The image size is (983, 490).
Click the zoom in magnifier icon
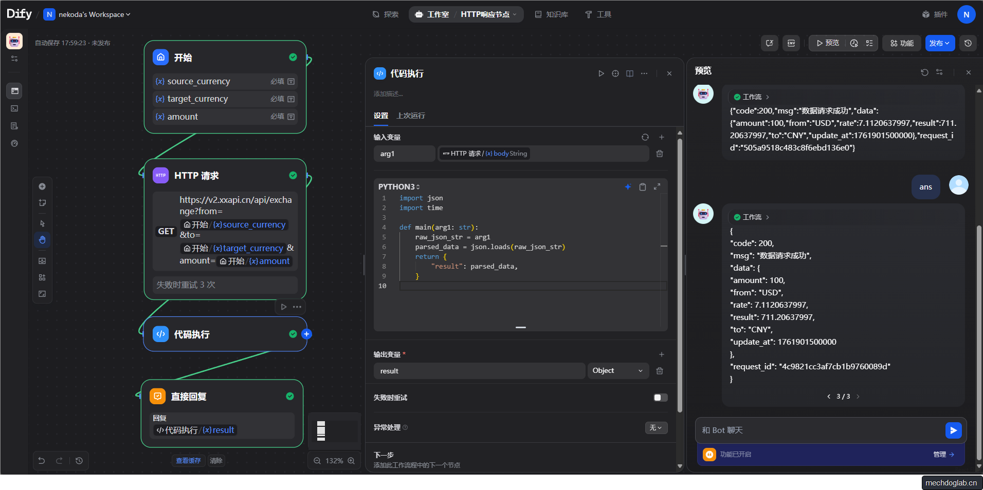[351, 461]
